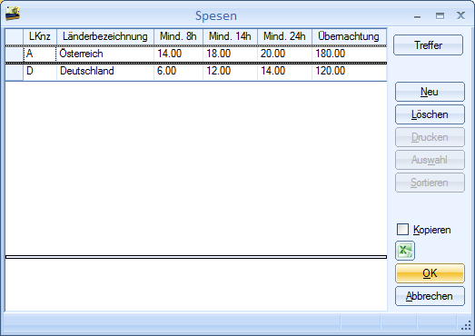Click Österreich's Mind. 24h value 20.00
The height and width of the screenshot is (336, 475).
284,54
